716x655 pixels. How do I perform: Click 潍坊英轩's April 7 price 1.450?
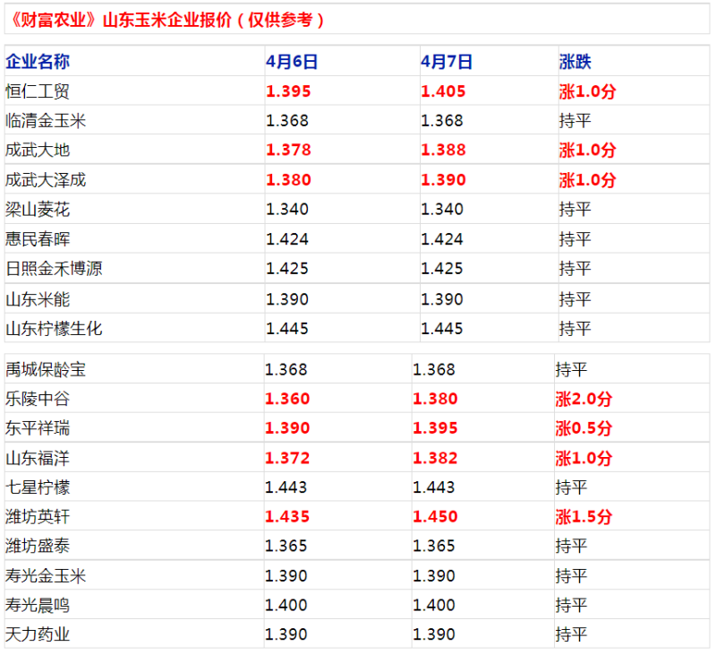click(x=435, y=516)
